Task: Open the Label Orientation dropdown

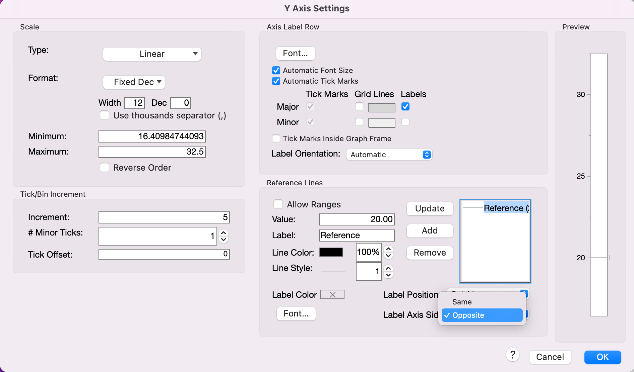Action: [x=389, y=154]
